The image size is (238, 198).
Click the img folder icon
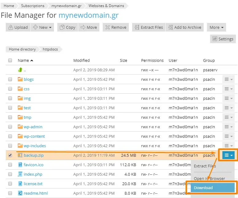pyautogui.click(x=20, y=98)
